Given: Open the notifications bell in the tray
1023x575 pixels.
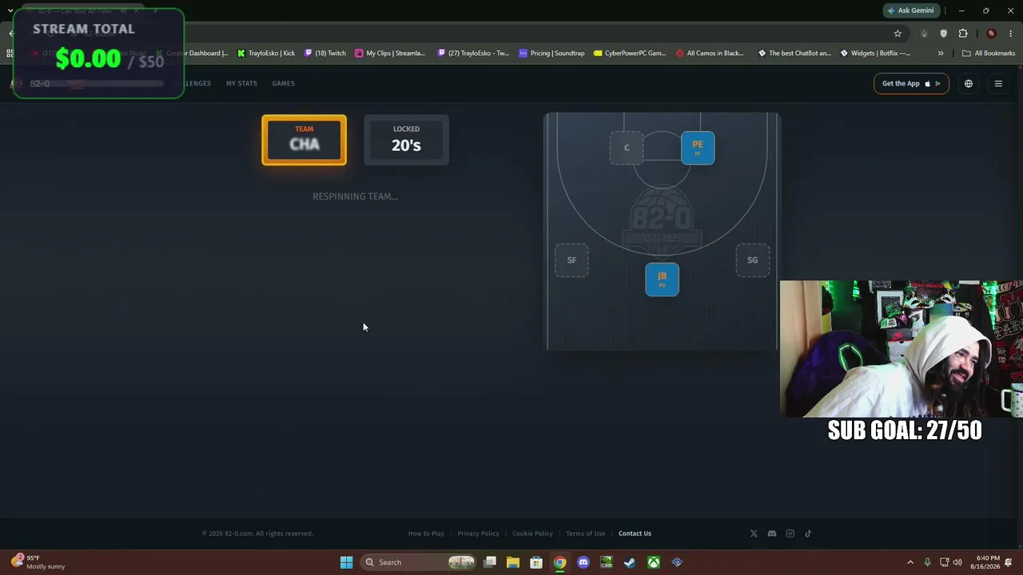Looking at the screenshot, I should point(1009,562).
